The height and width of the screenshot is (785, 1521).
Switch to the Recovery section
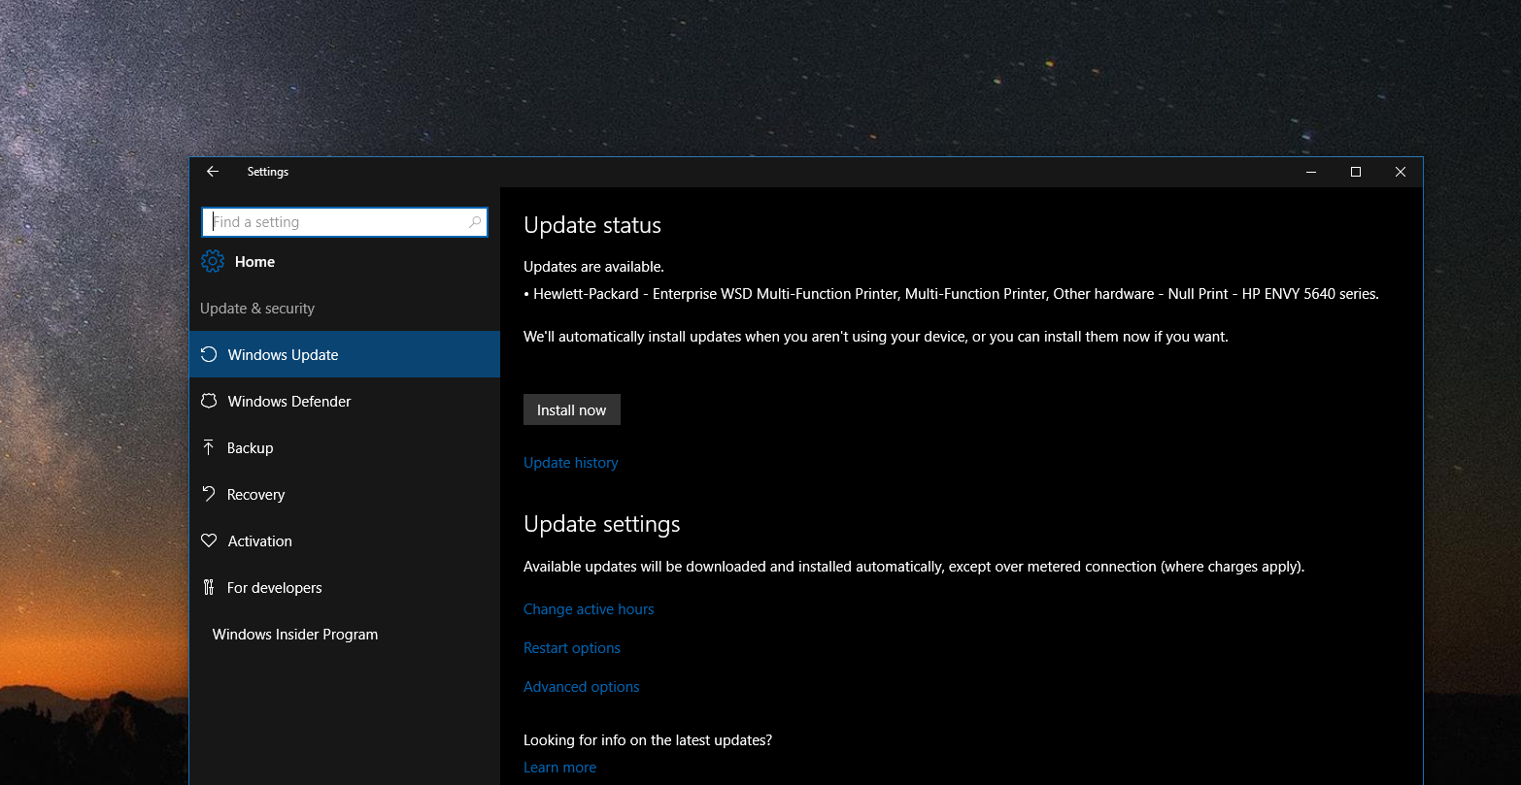[x=345, y=494]
